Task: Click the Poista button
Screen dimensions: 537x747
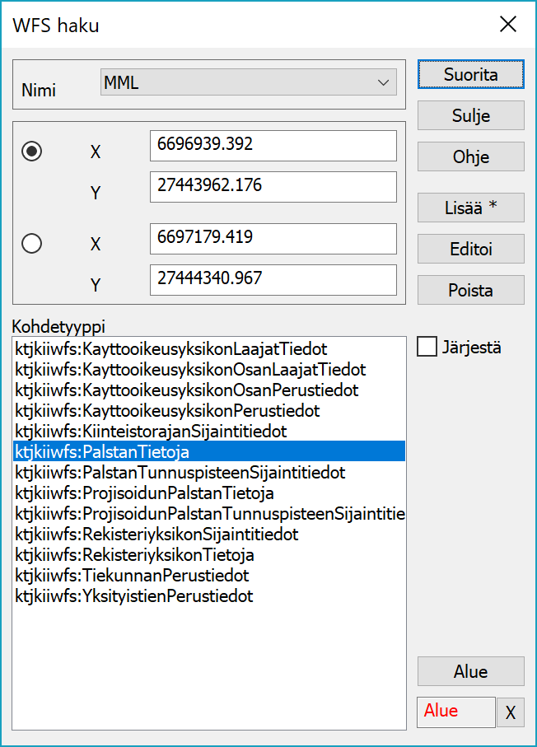Action: (x=470, y=290)
